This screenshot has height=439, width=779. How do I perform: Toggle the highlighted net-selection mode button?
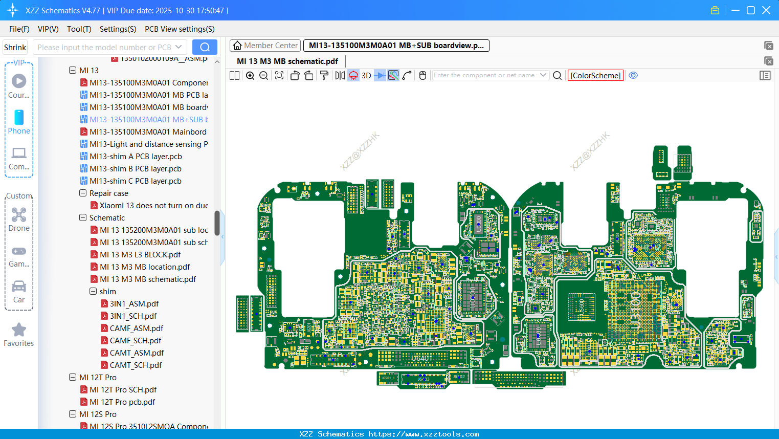coord(393,75)
